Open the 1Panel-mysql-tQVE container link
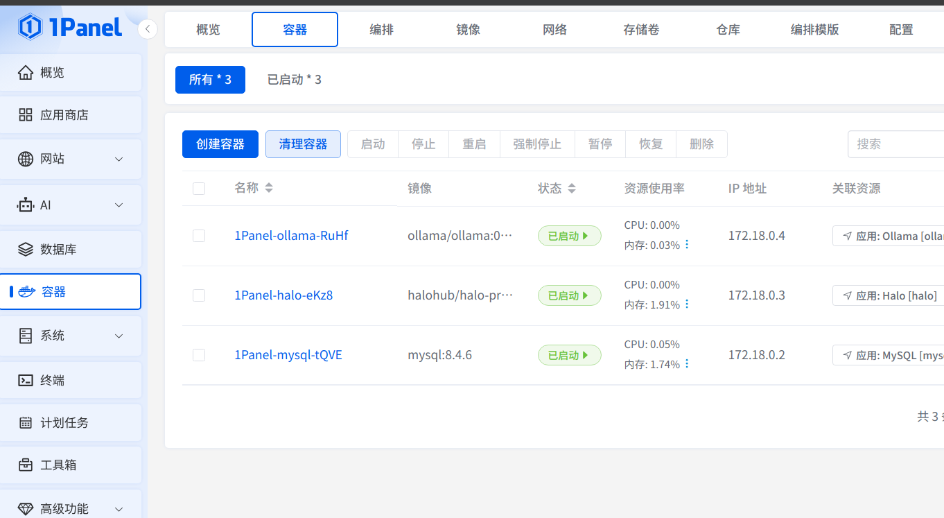Image resolution: width=944 pixels, height=518 pixels. (288, 355)
